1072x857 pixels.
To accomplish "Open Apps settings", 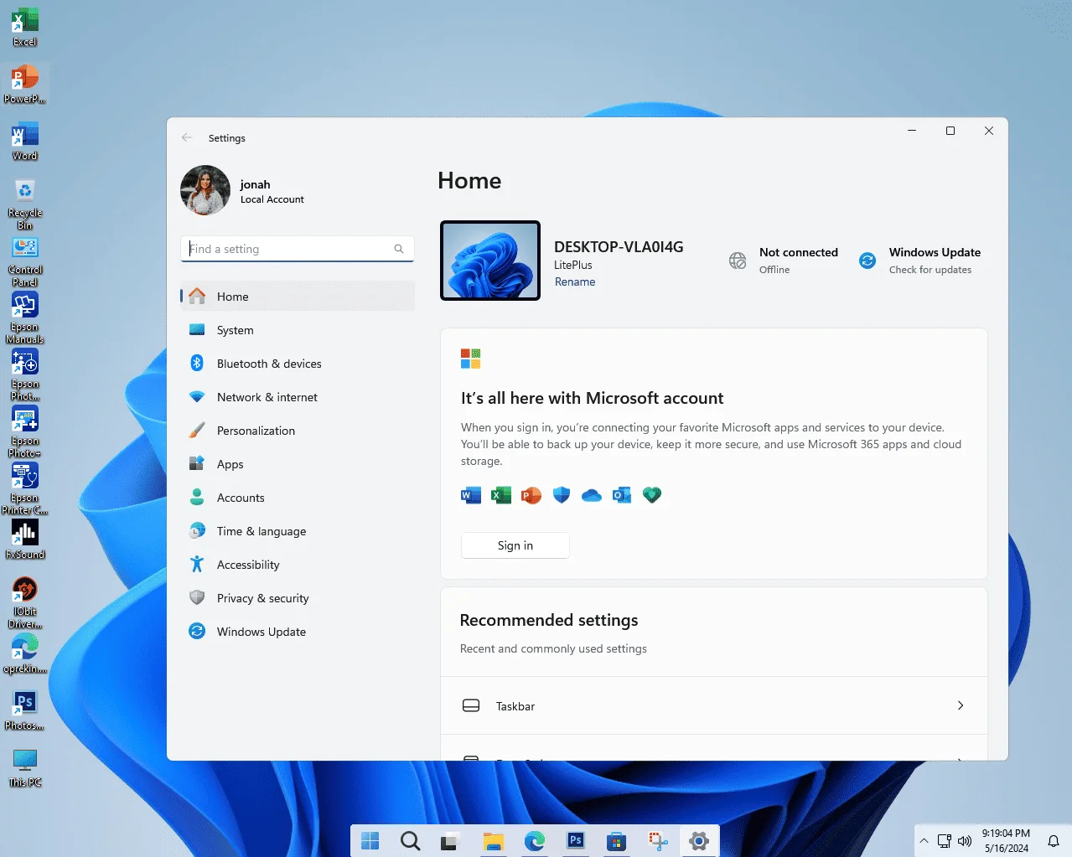I will click(x=297, y=464).
